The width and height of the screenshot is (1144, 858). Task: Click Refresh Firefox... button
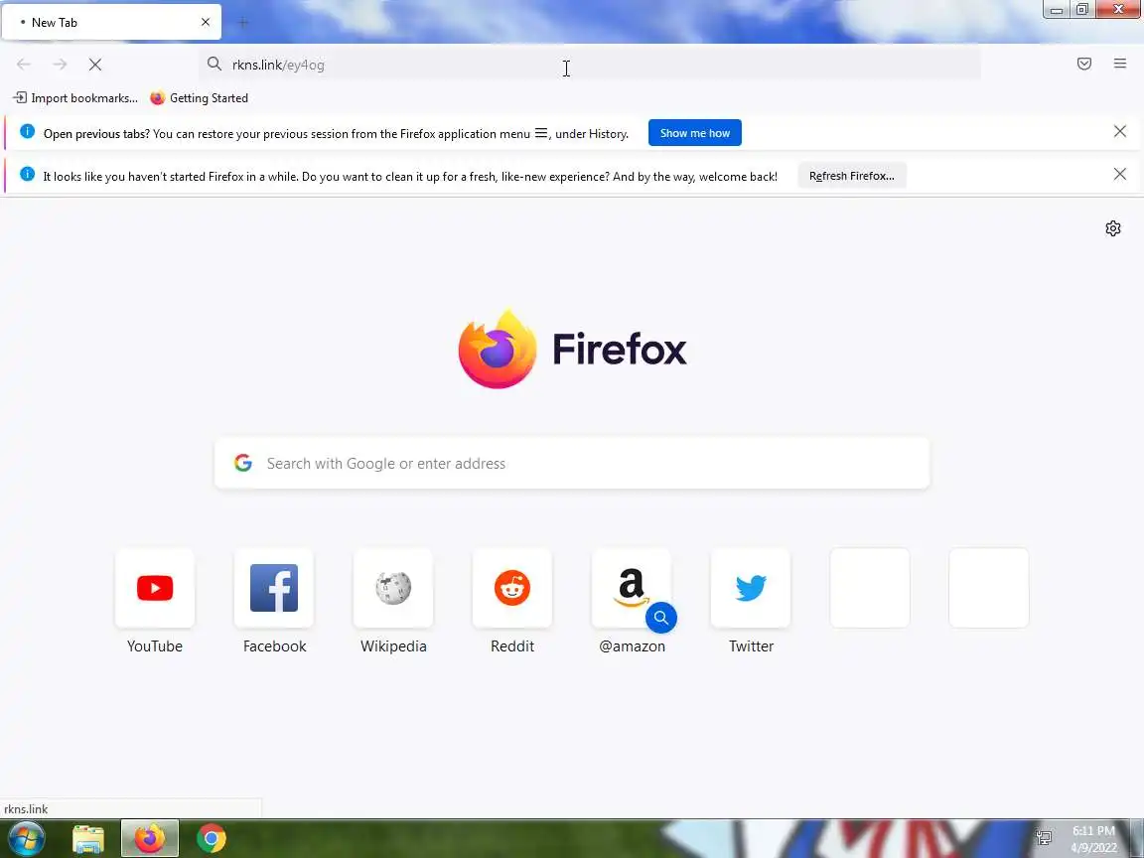click(x=851, y=176)
